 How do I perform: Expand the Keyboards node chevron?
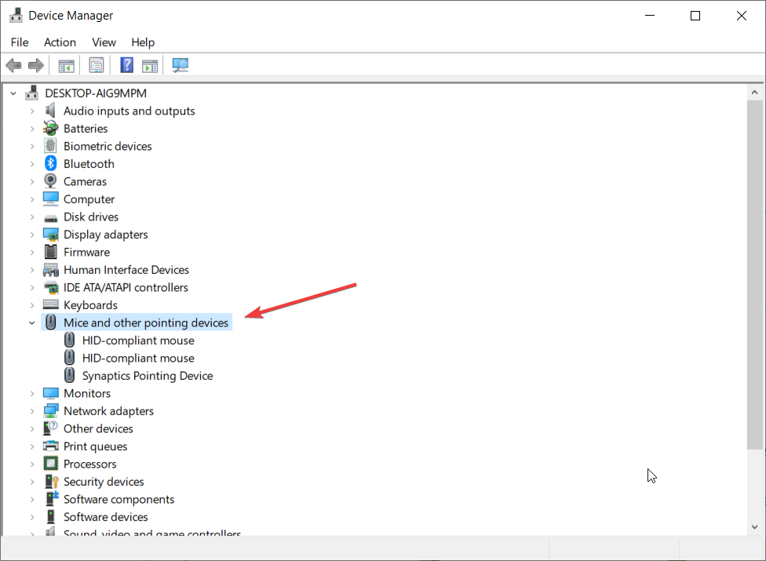[x=32, y=305]
